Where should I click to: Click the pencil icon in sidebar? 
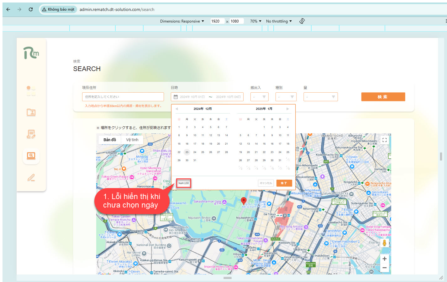click(x=31, y=177)
